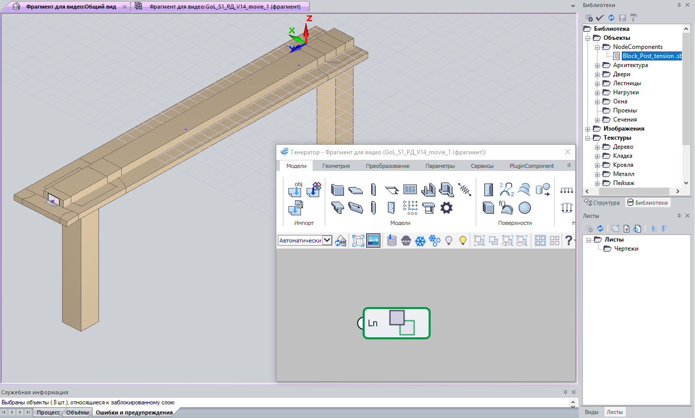Open the Структура panel tab
Viewport: 695px width, 418px height.
click(602, 203)
